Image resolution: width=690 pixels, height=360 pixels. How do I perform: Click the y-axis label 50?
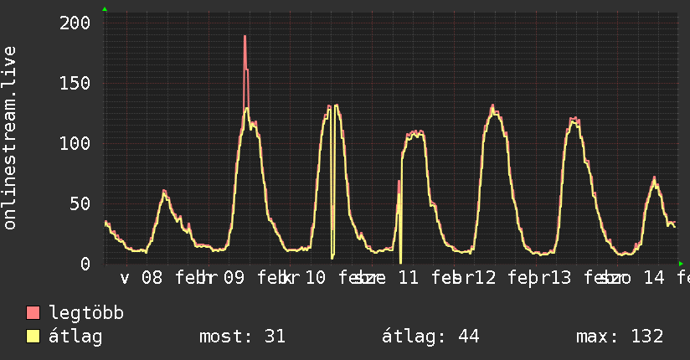point(80,203)
